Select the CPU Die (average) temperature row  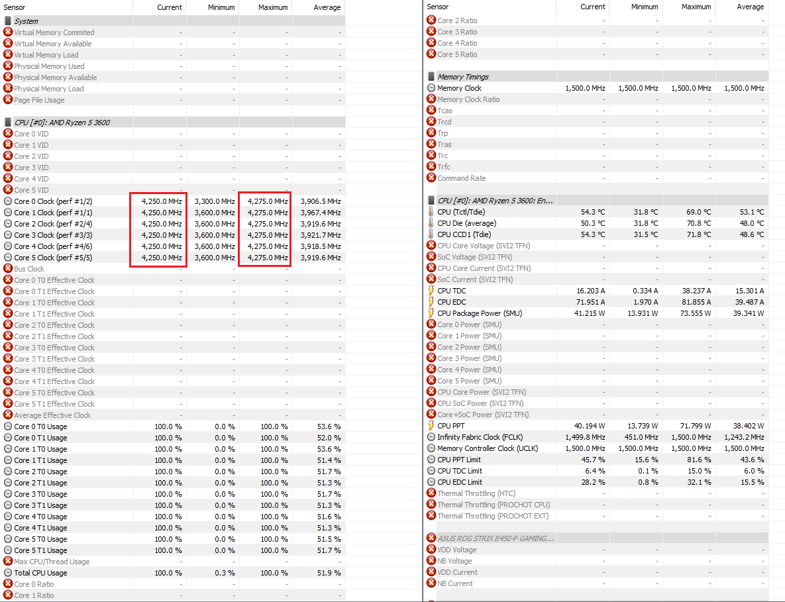coord(468,223)
